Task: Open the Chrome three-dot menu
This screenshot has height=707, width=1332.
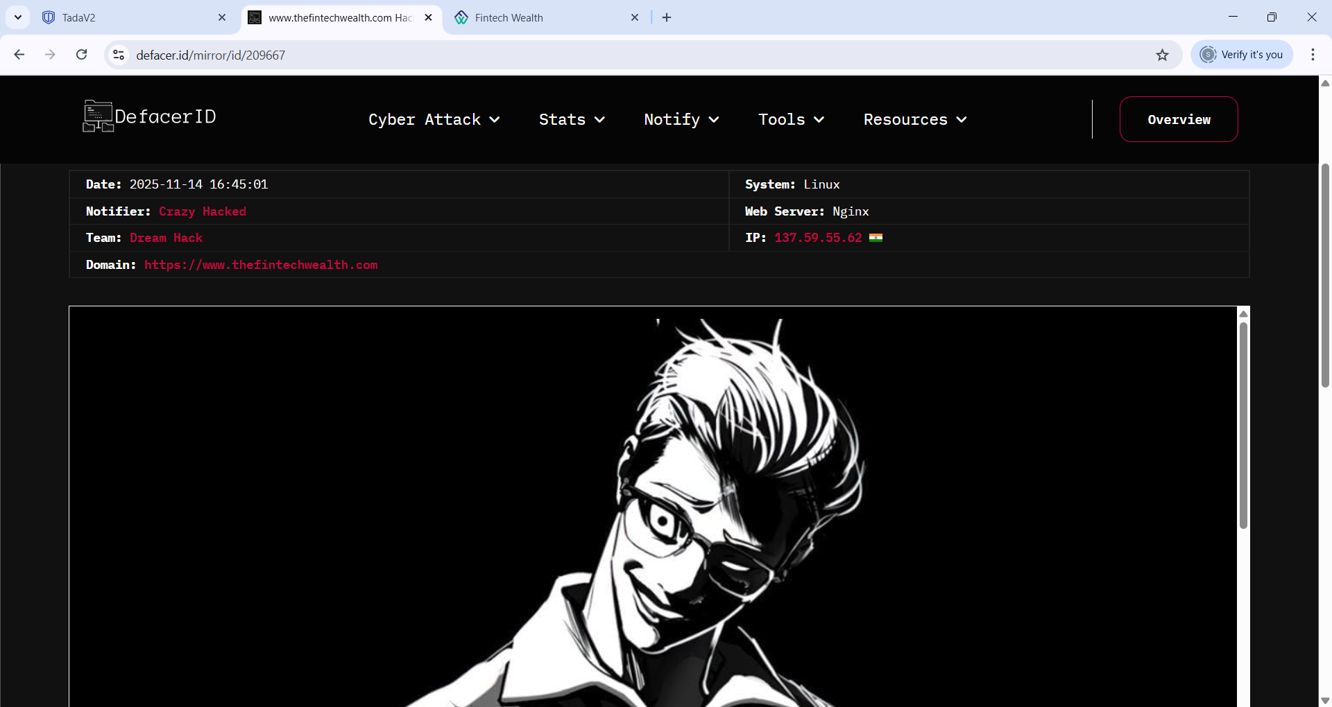Action: 1312,55
